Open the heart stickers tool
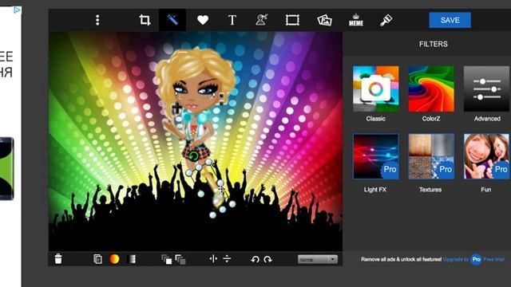Screen dimensions: 511x287 [203, 20]
